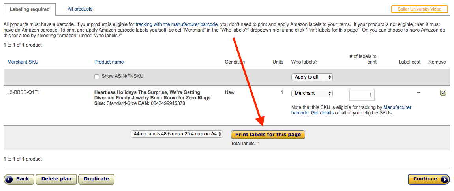The height and width of the screenshot is (191, 454).
Task: Click Print labels for this page
Action: tap(268, 135)
